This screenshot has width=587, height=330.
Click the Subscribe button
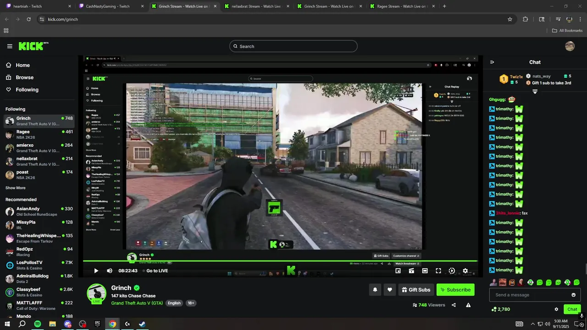tap(455, 290)
